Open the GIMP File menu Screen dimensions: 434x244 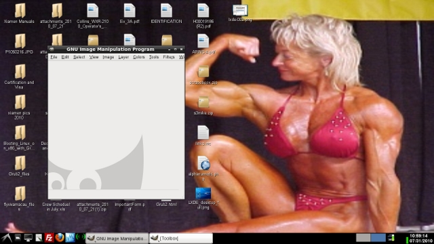(x=54, y=57)
